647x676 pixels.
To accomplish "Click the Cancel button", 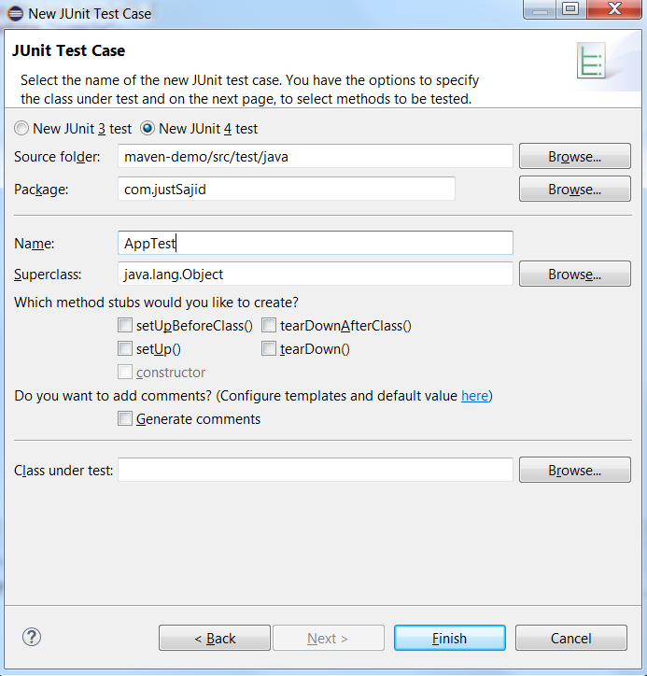I will coord(571,638).
